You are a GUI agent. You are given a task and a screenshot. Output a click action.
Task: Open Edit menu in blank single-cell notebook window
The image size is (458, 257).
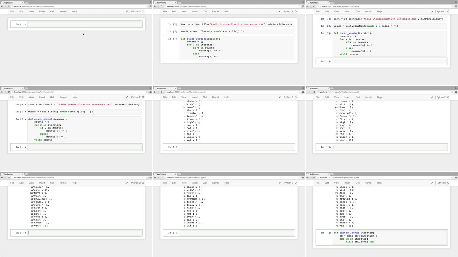[21, 11]
